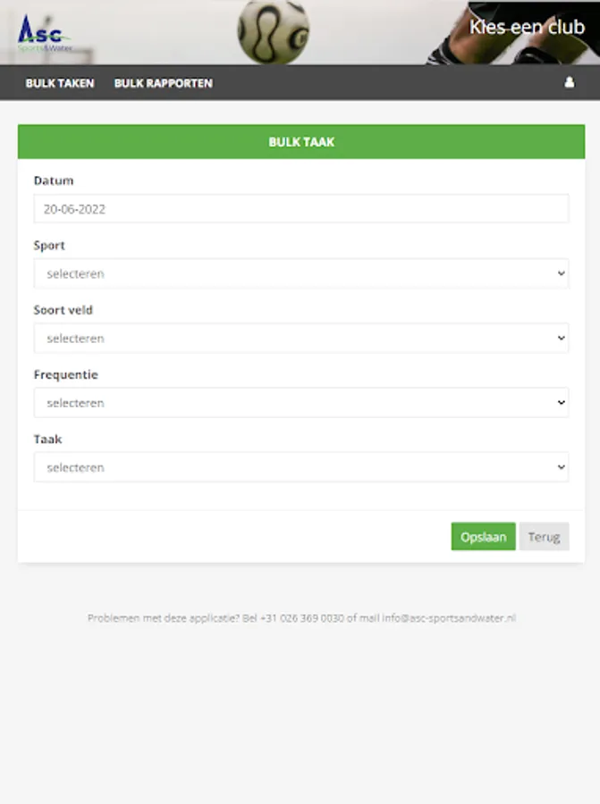Click the Taak field label
600x804 pixels.
(48, 440)
